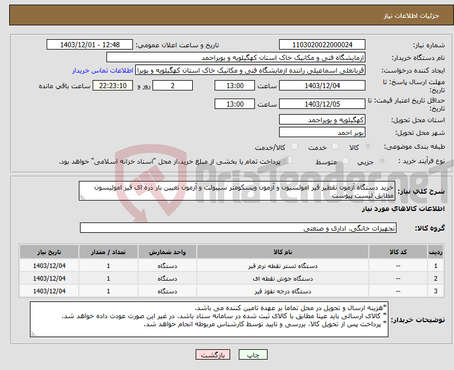
Task: Click the تعداد / مقدار column header
Action: (108, 252)
